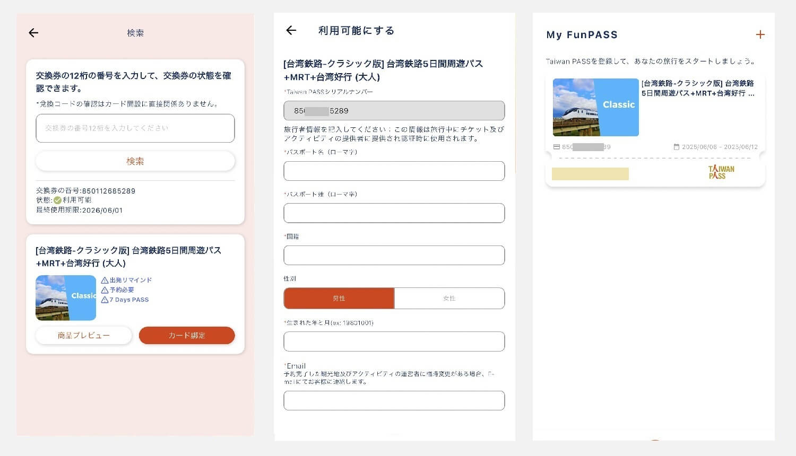Image resolution: width=796 pixels, height=456 pixels.
Task: Click the 2025/06/06 - 2025/06/12 date range
Action: (720, 147)
